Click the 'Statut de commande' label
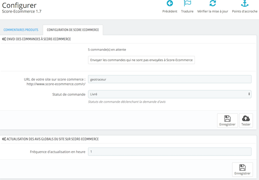This screenshot has height=180, width=259. pos(69,95)
